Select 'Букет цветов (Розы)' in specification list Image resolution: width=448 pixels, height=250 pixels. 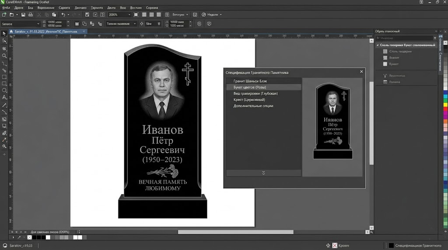[x=250, y=87]
